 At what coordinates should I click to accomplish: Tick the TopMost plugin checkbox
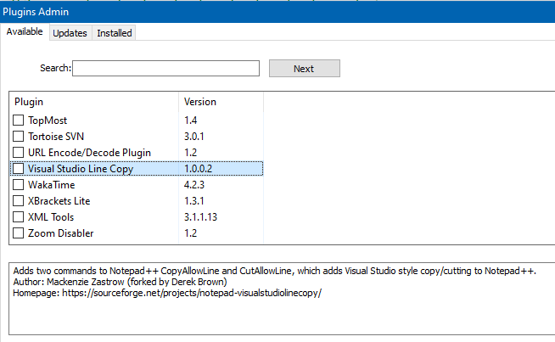click(18, 121)
